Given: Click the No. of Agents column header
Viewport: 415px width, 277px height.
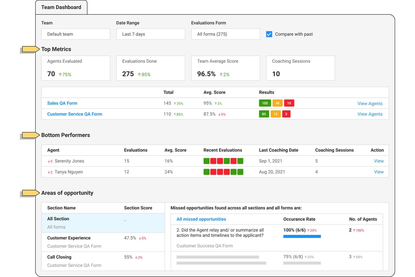Looking at the screenshot, I should 363,219.
